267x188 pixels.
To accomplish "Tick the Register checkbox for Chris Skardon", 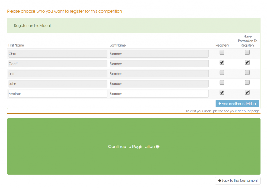I will [222, 52].
